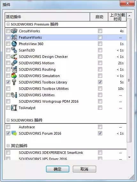Uncheck Toolbox Library startup checkbox
Screen dimensions: 137x182
(100, 82)
